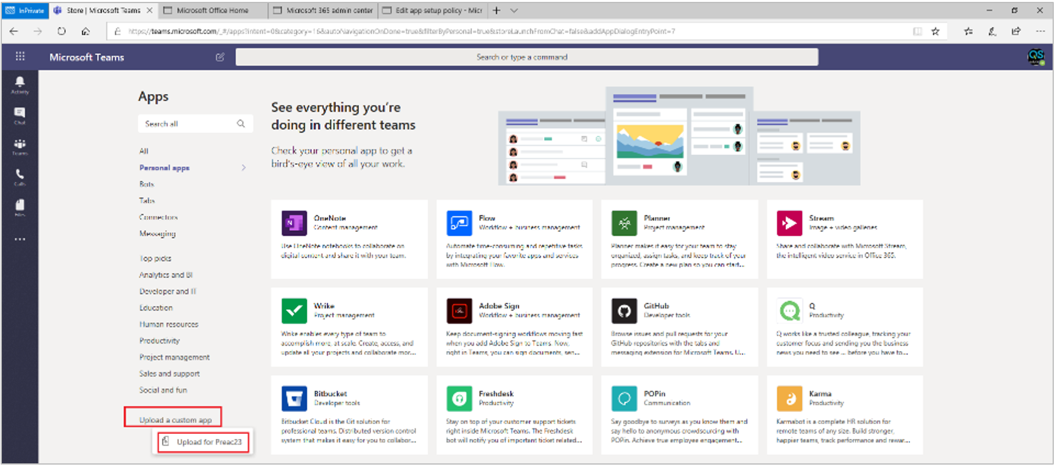This screenshot has width=1057, height=469.
Task: Open the Upload a custom app menu
Action: click(175, 419)
